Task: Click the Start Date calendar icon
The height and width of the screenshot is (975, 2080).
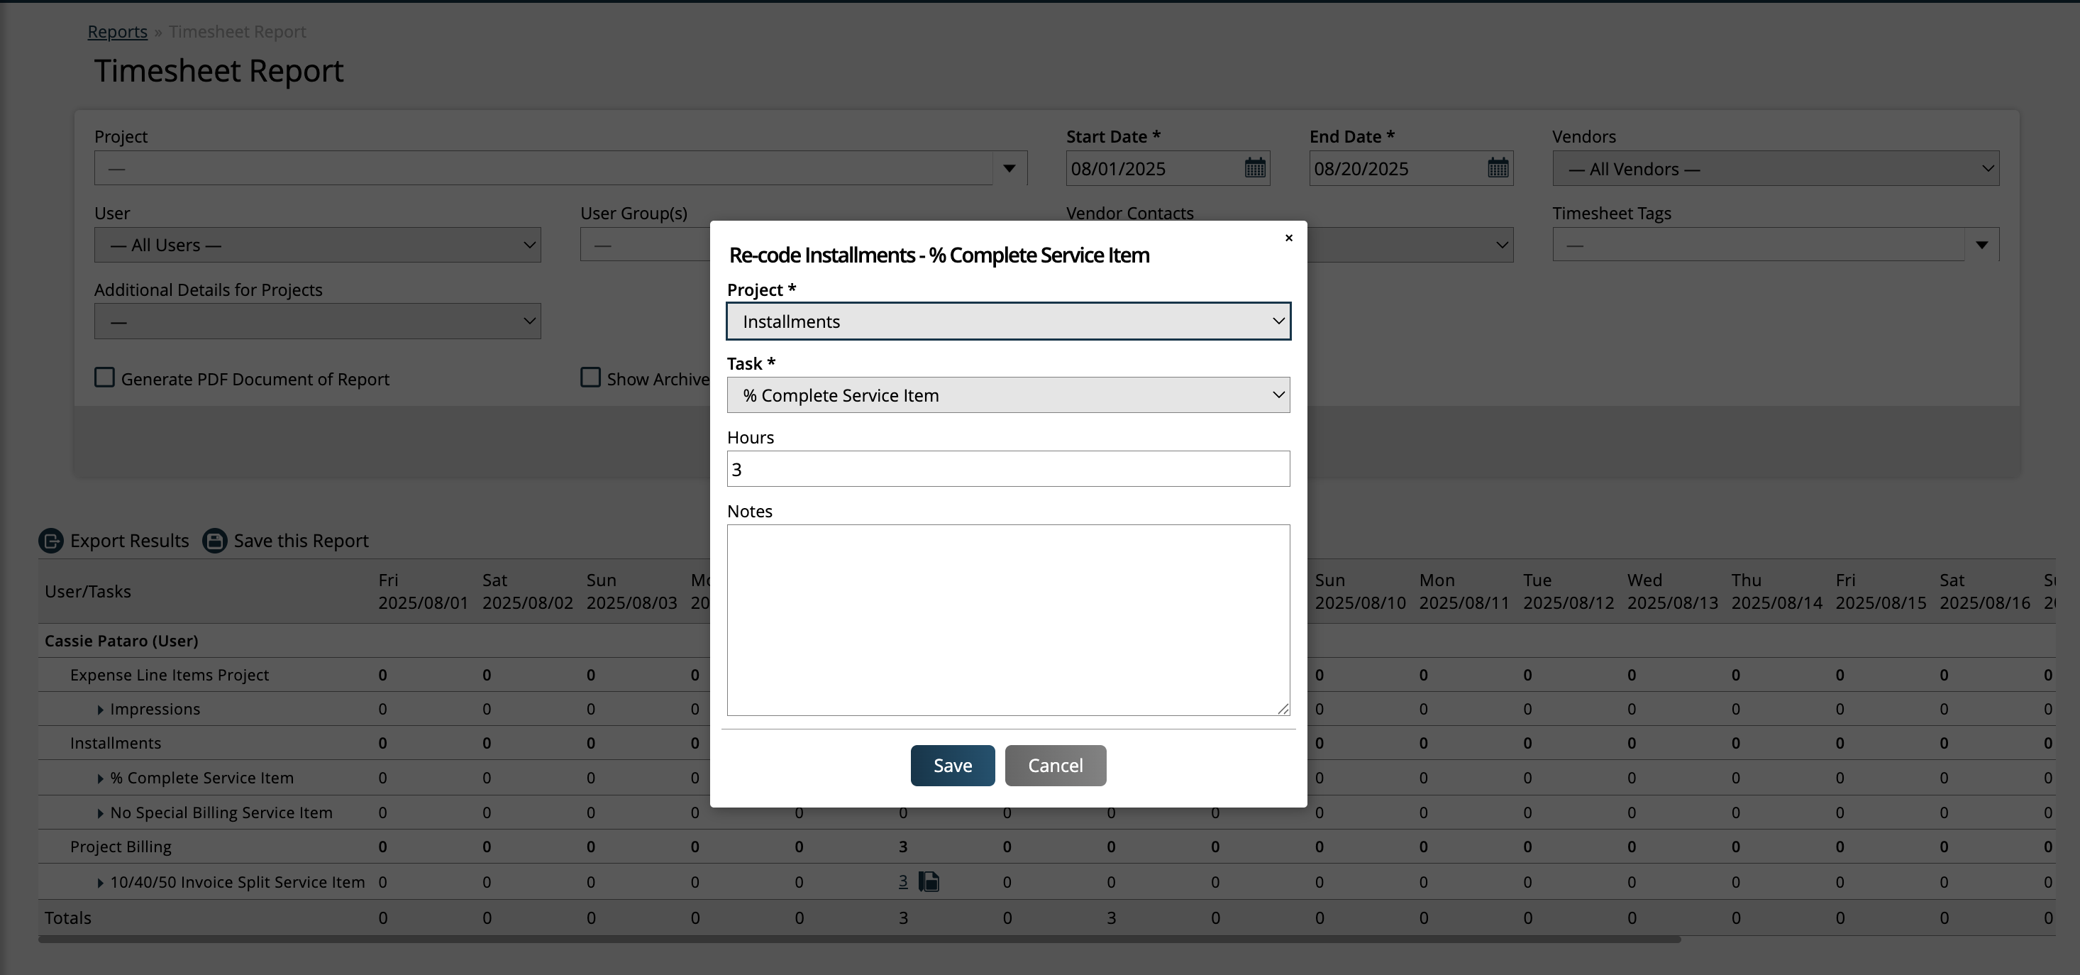Action: 1255,168
